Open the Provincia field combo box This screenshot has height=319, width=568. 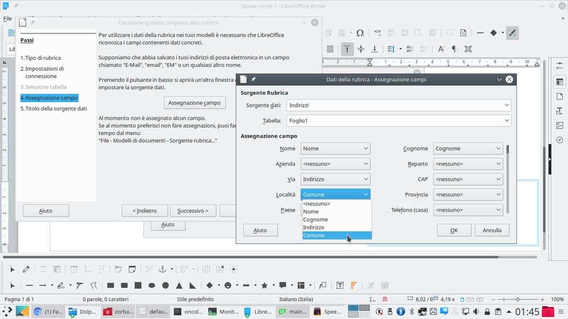[467, 195]
